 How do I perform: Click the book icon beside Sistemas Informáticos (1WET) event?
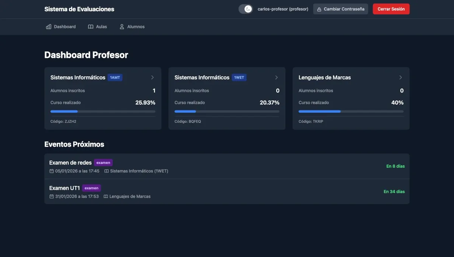click(x=106, y=171)
